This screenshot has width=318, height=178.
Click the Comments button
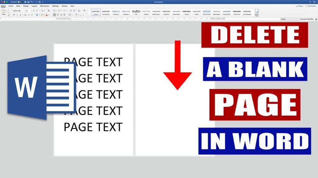[311, 6]
